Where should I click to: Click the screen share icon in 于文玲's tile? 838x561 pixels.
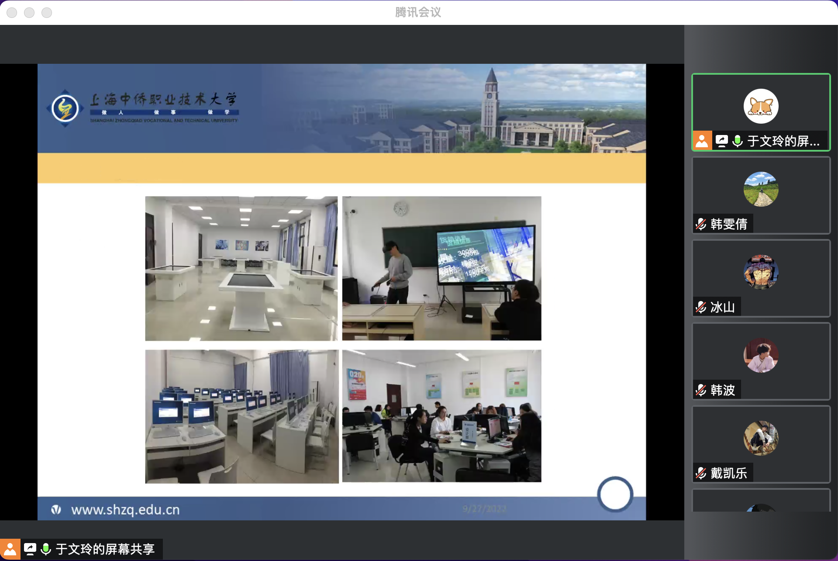(x=721, y=141)
